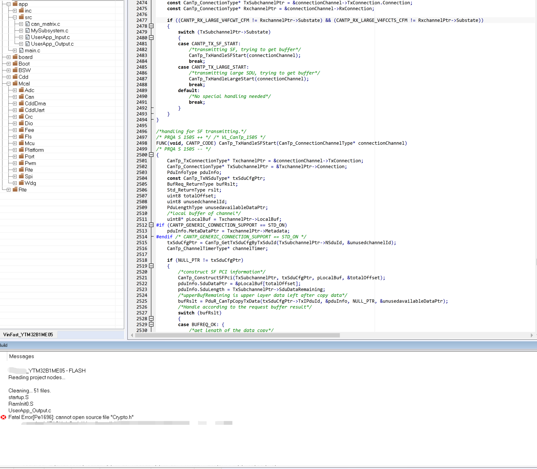Click the Mcal folder icon
537x469 pixels.
coord(15,83)
